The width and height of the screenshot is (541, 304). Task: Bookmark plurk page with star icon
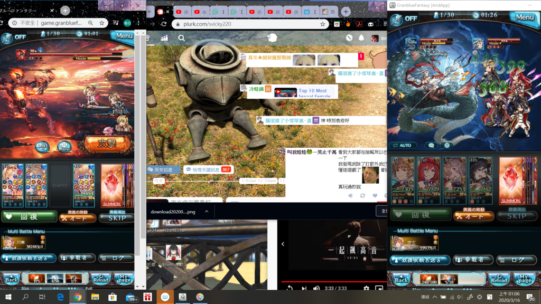pos(322,24)
